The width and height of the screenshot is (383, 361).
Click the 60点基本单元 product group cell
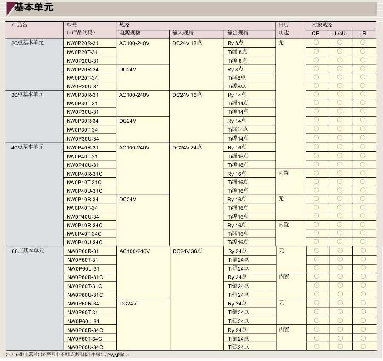coord(28,251)
